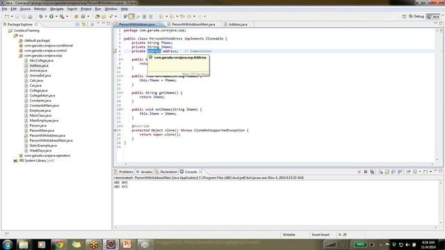Viewport: 445px width, 250px height.
Task: Open the Refactor menu
Action: (x=40, y=9)
